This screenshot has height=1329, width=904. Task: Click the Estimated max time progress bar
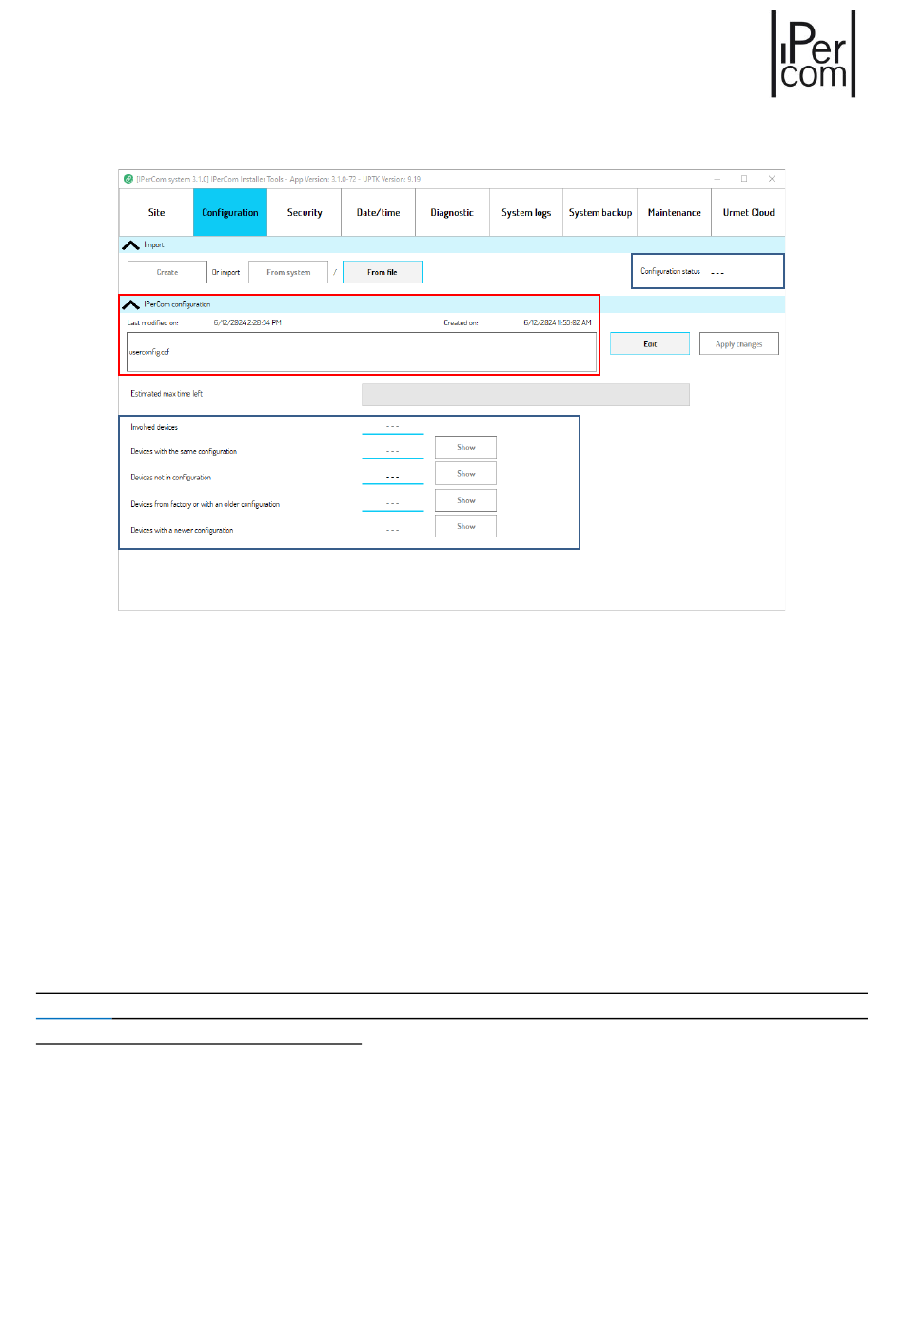click(x=525, y=395)
